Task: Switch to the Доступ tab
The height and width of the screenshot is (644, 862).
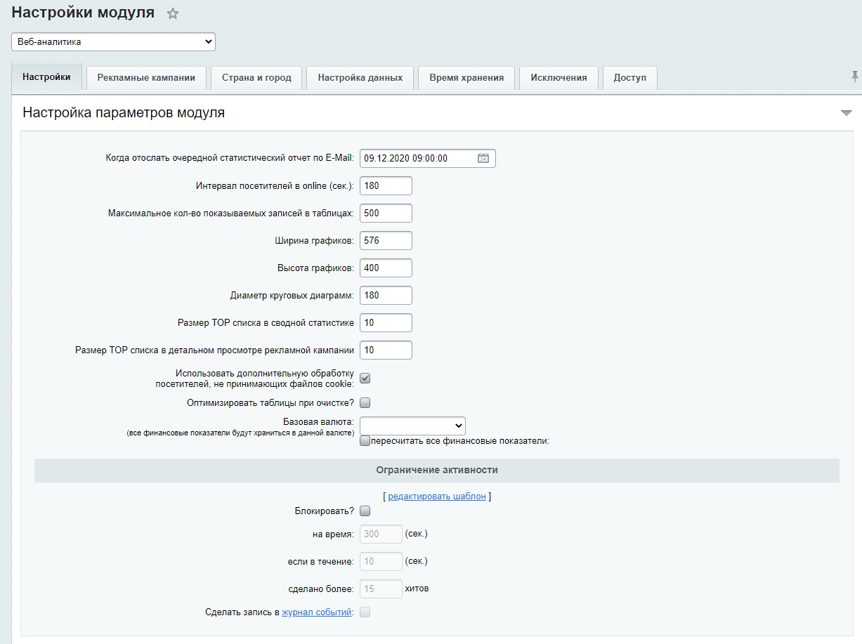Action: tap(629, 78)
